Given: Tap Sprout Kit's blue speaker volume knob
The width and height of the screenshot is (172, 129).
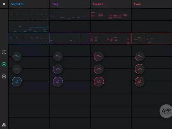Looking at the screenshot, I should [17, 82].
